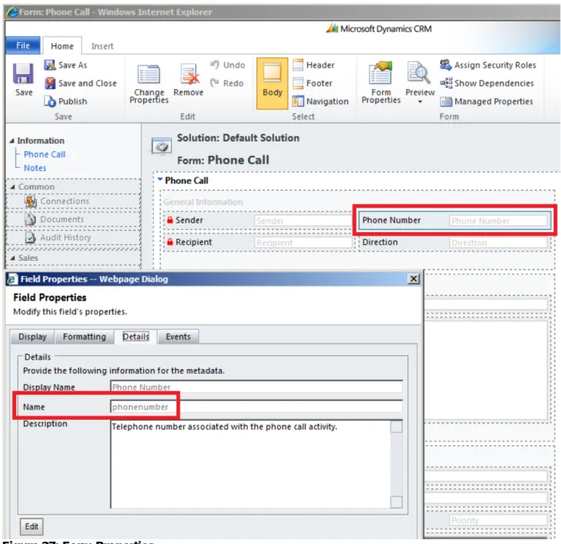561x544 pixels.
Task: Collapse the Phone Call section triangle
Action: click(160, 180)
